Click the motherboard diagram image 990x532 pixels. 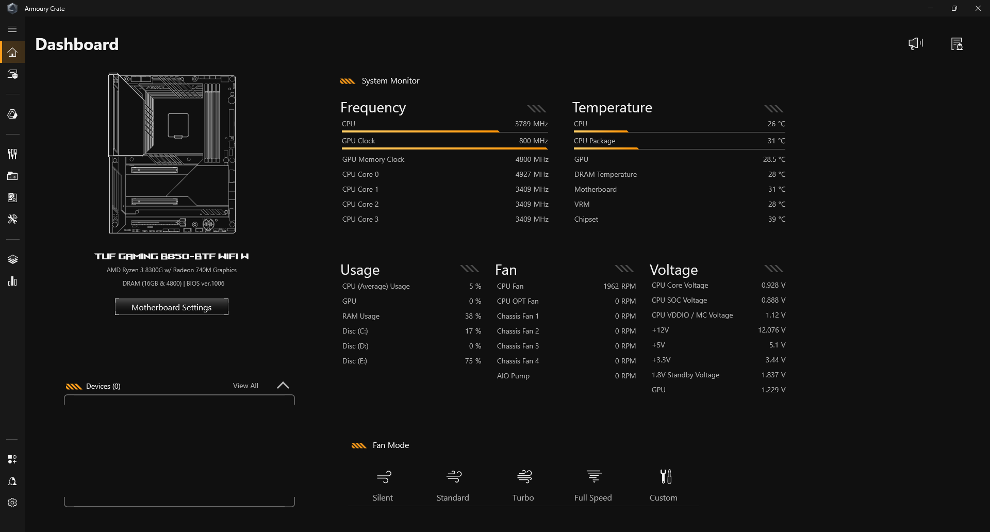pyautogui.click(x=172, y=154)
